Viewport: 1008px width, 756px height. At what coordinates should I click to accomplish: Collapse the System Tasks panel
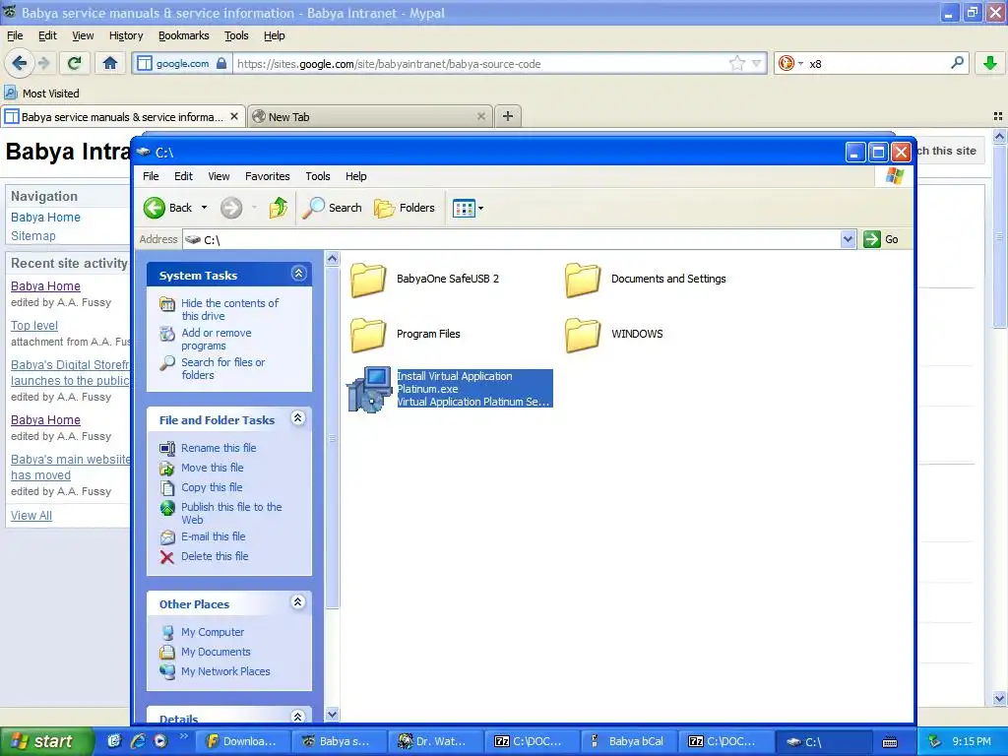[298, 274]
